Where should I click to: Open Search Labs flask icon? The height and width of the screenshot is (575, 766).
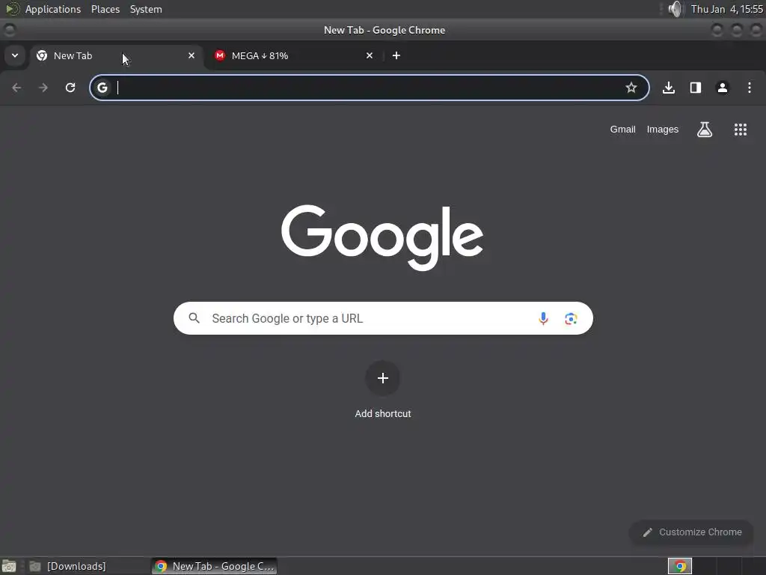pyautogui.click(x=705, y=130)
